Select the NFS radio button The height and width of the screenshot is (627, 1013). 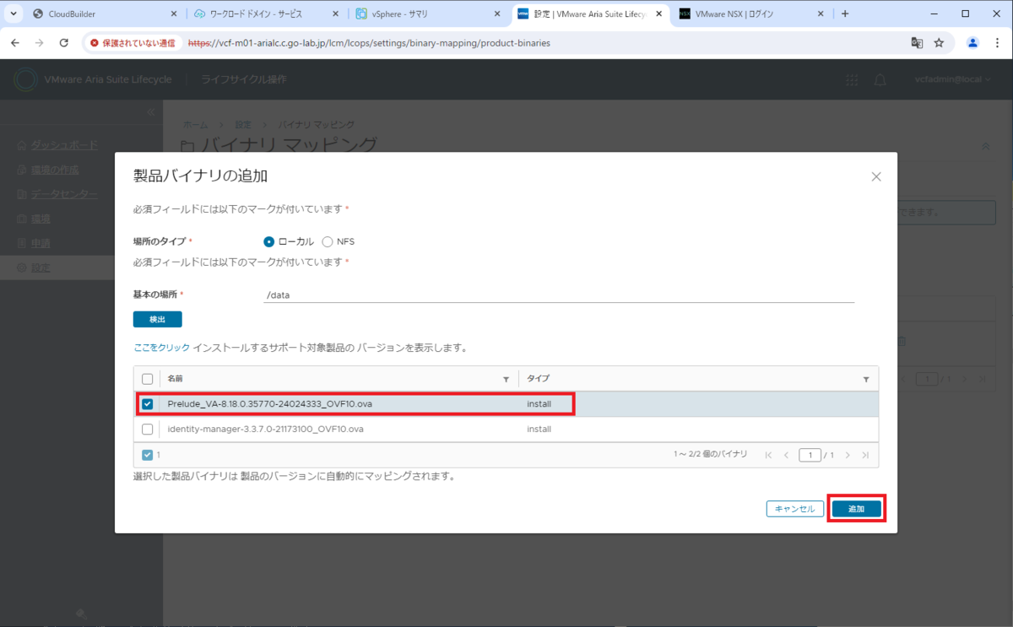pyautogui.click(x=328, y=241)
